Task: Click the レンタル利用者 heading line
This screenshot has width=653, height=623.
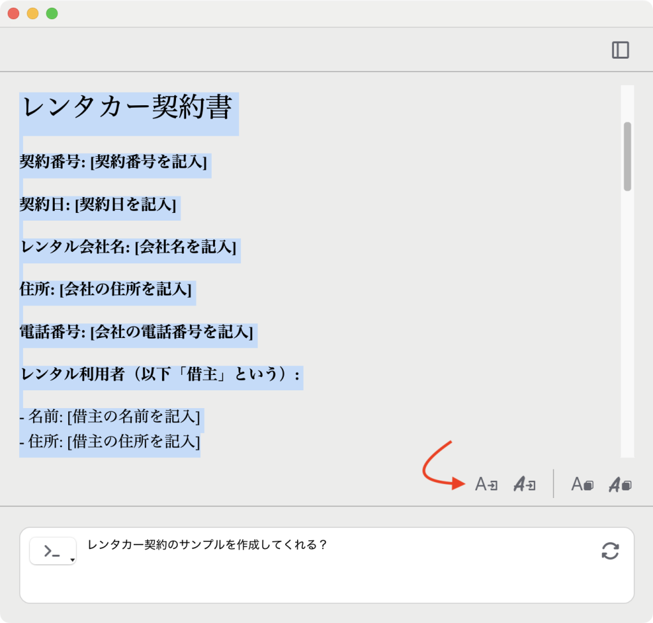Action: pos(159,375)
